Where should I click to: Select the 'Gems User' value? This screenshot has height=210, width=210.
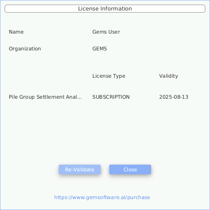click(106, 32)
